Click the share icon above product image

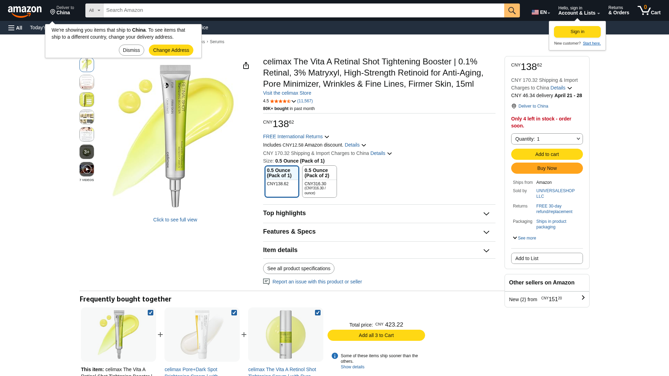pos(246,66)
